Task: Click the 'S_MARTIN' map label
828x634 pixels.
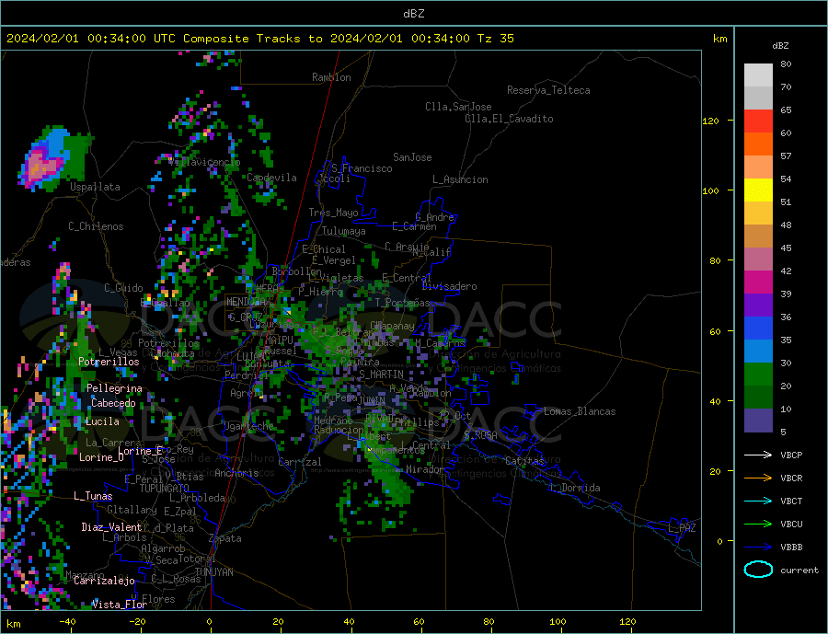Action: point(381,375)
